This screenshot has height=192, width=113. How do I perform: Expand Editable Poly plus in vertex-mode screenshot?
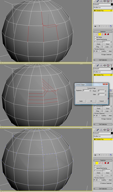tap(95, 139)
